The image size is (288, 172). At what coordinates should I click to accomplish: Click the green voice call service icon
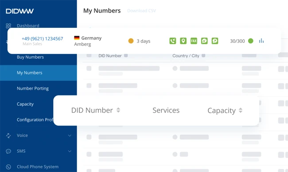[173, 41]
